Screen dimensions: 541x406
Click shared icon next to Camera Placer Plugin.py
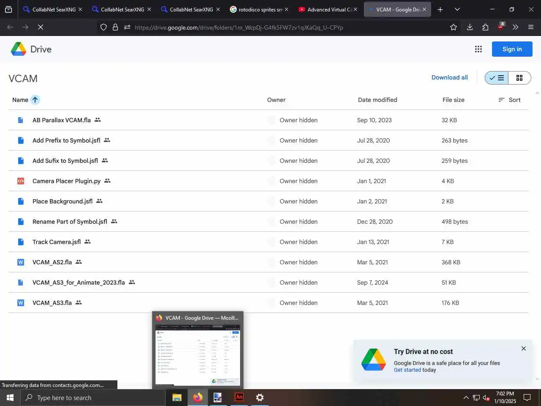tap(107, 181)
